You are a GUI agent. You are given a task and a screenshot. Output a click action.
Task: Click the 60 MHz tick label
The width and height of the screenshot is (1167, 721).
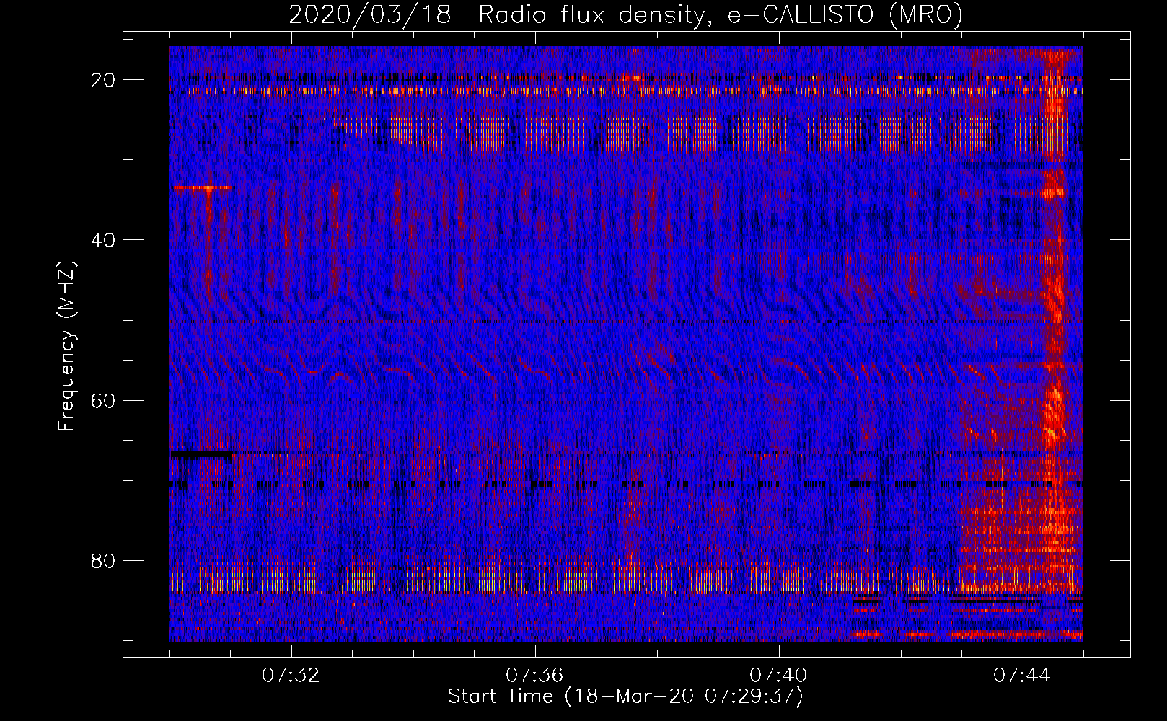point(104,401)
